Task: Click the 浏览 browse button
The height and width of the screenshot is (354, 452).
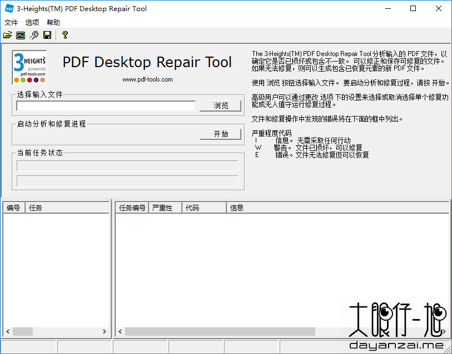Action: pyautogui.click(x=221, y=105)
